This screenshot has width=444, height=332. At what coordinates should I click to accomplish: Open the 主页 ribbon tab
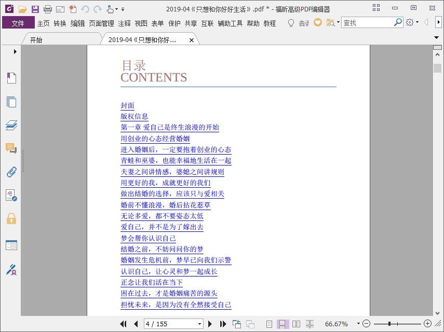[x=43, y=23]
